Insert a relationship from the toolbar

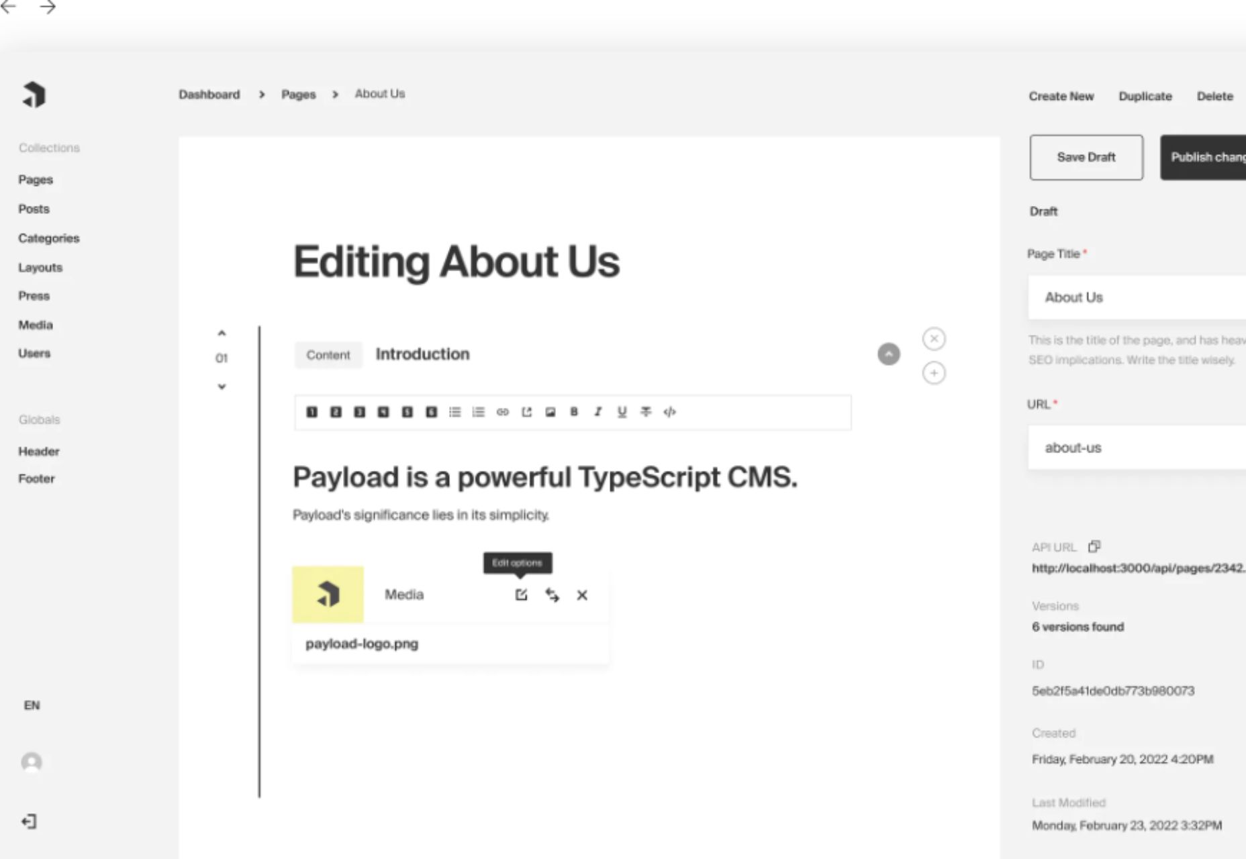527,412
